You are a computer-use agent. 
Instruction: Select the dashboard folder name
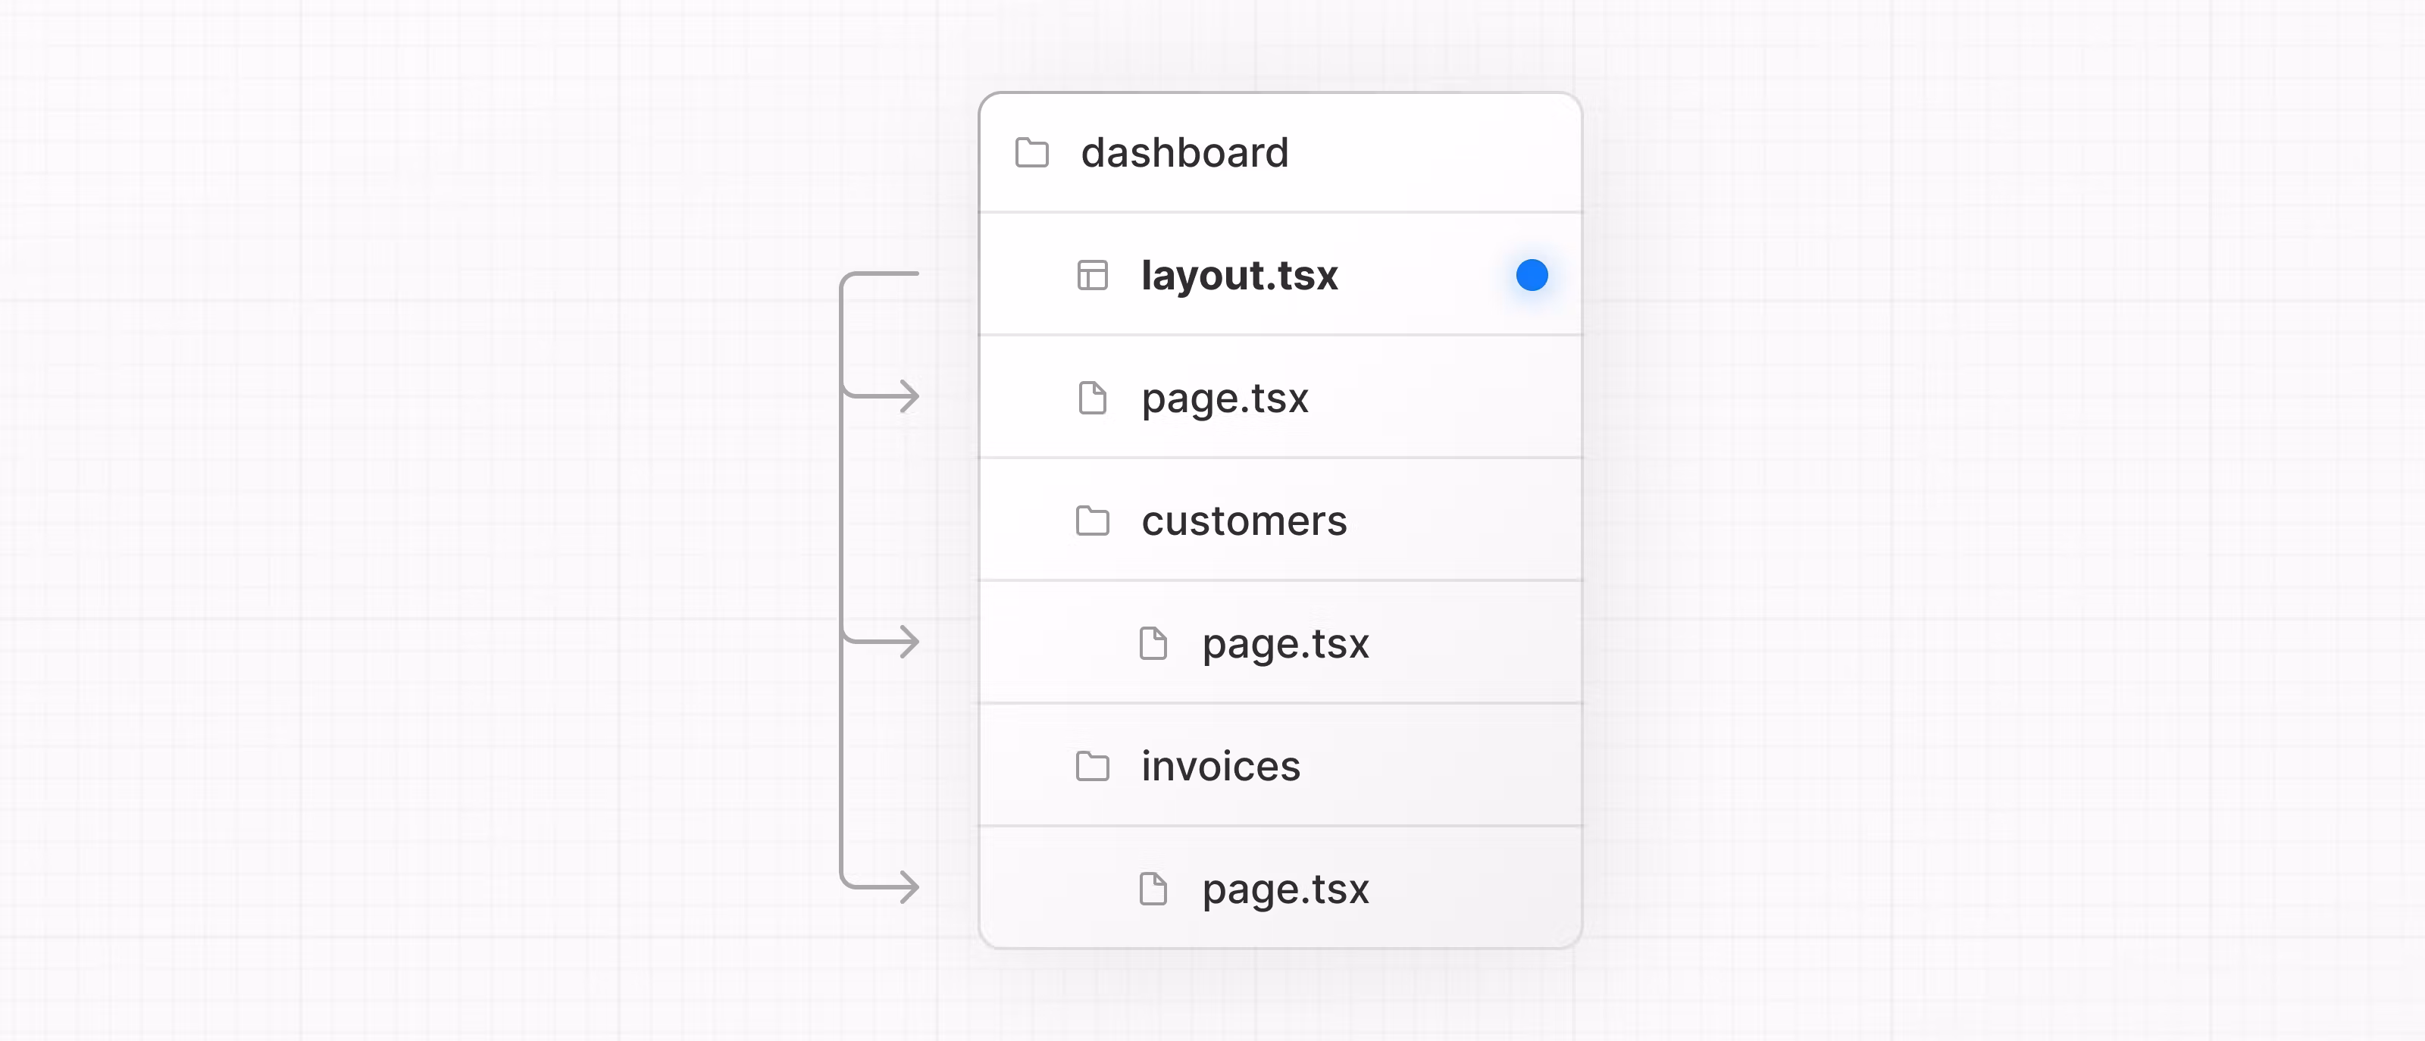click(1184, 152)
